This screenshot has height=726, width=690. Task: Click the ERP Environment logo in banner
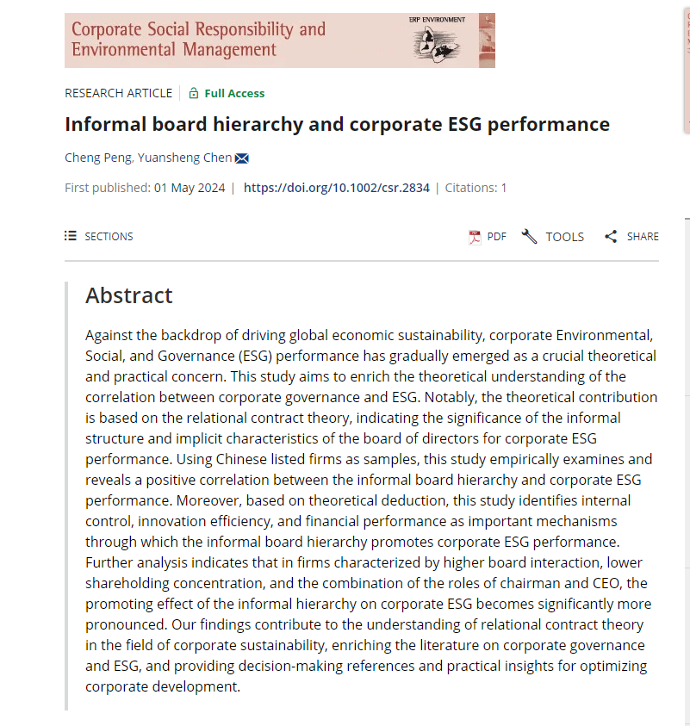point(437,40)
